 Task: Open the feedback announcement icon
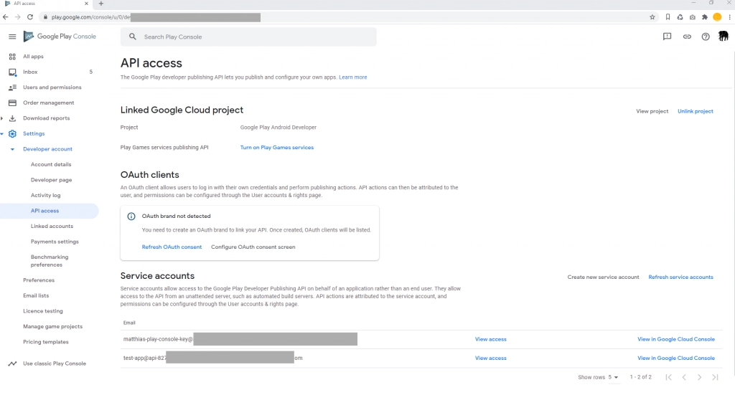667,37
